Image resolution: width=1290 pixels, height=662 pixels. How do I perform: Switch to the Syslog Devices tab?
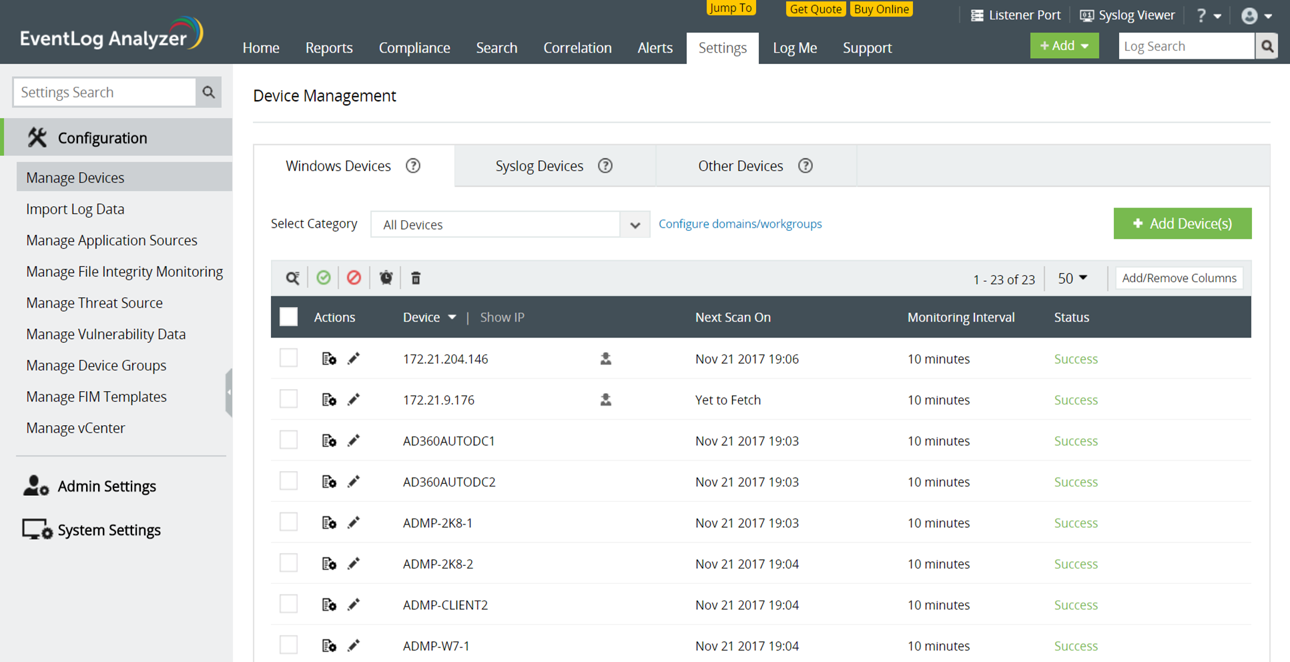[x=555, y=165]
